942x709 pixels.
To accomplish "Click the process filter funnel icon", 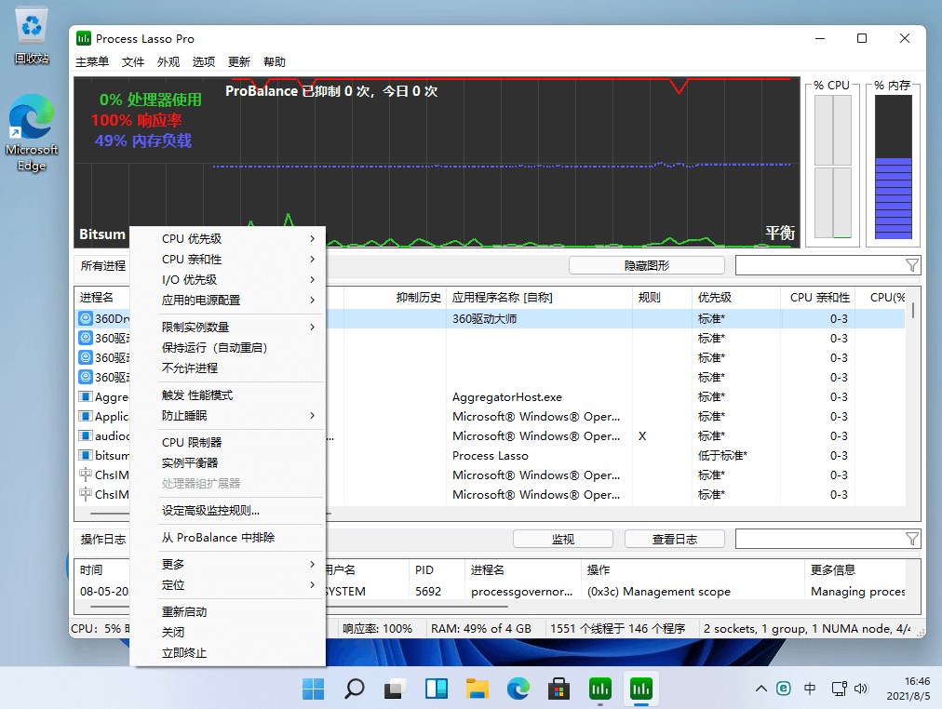I will (912, 265).
